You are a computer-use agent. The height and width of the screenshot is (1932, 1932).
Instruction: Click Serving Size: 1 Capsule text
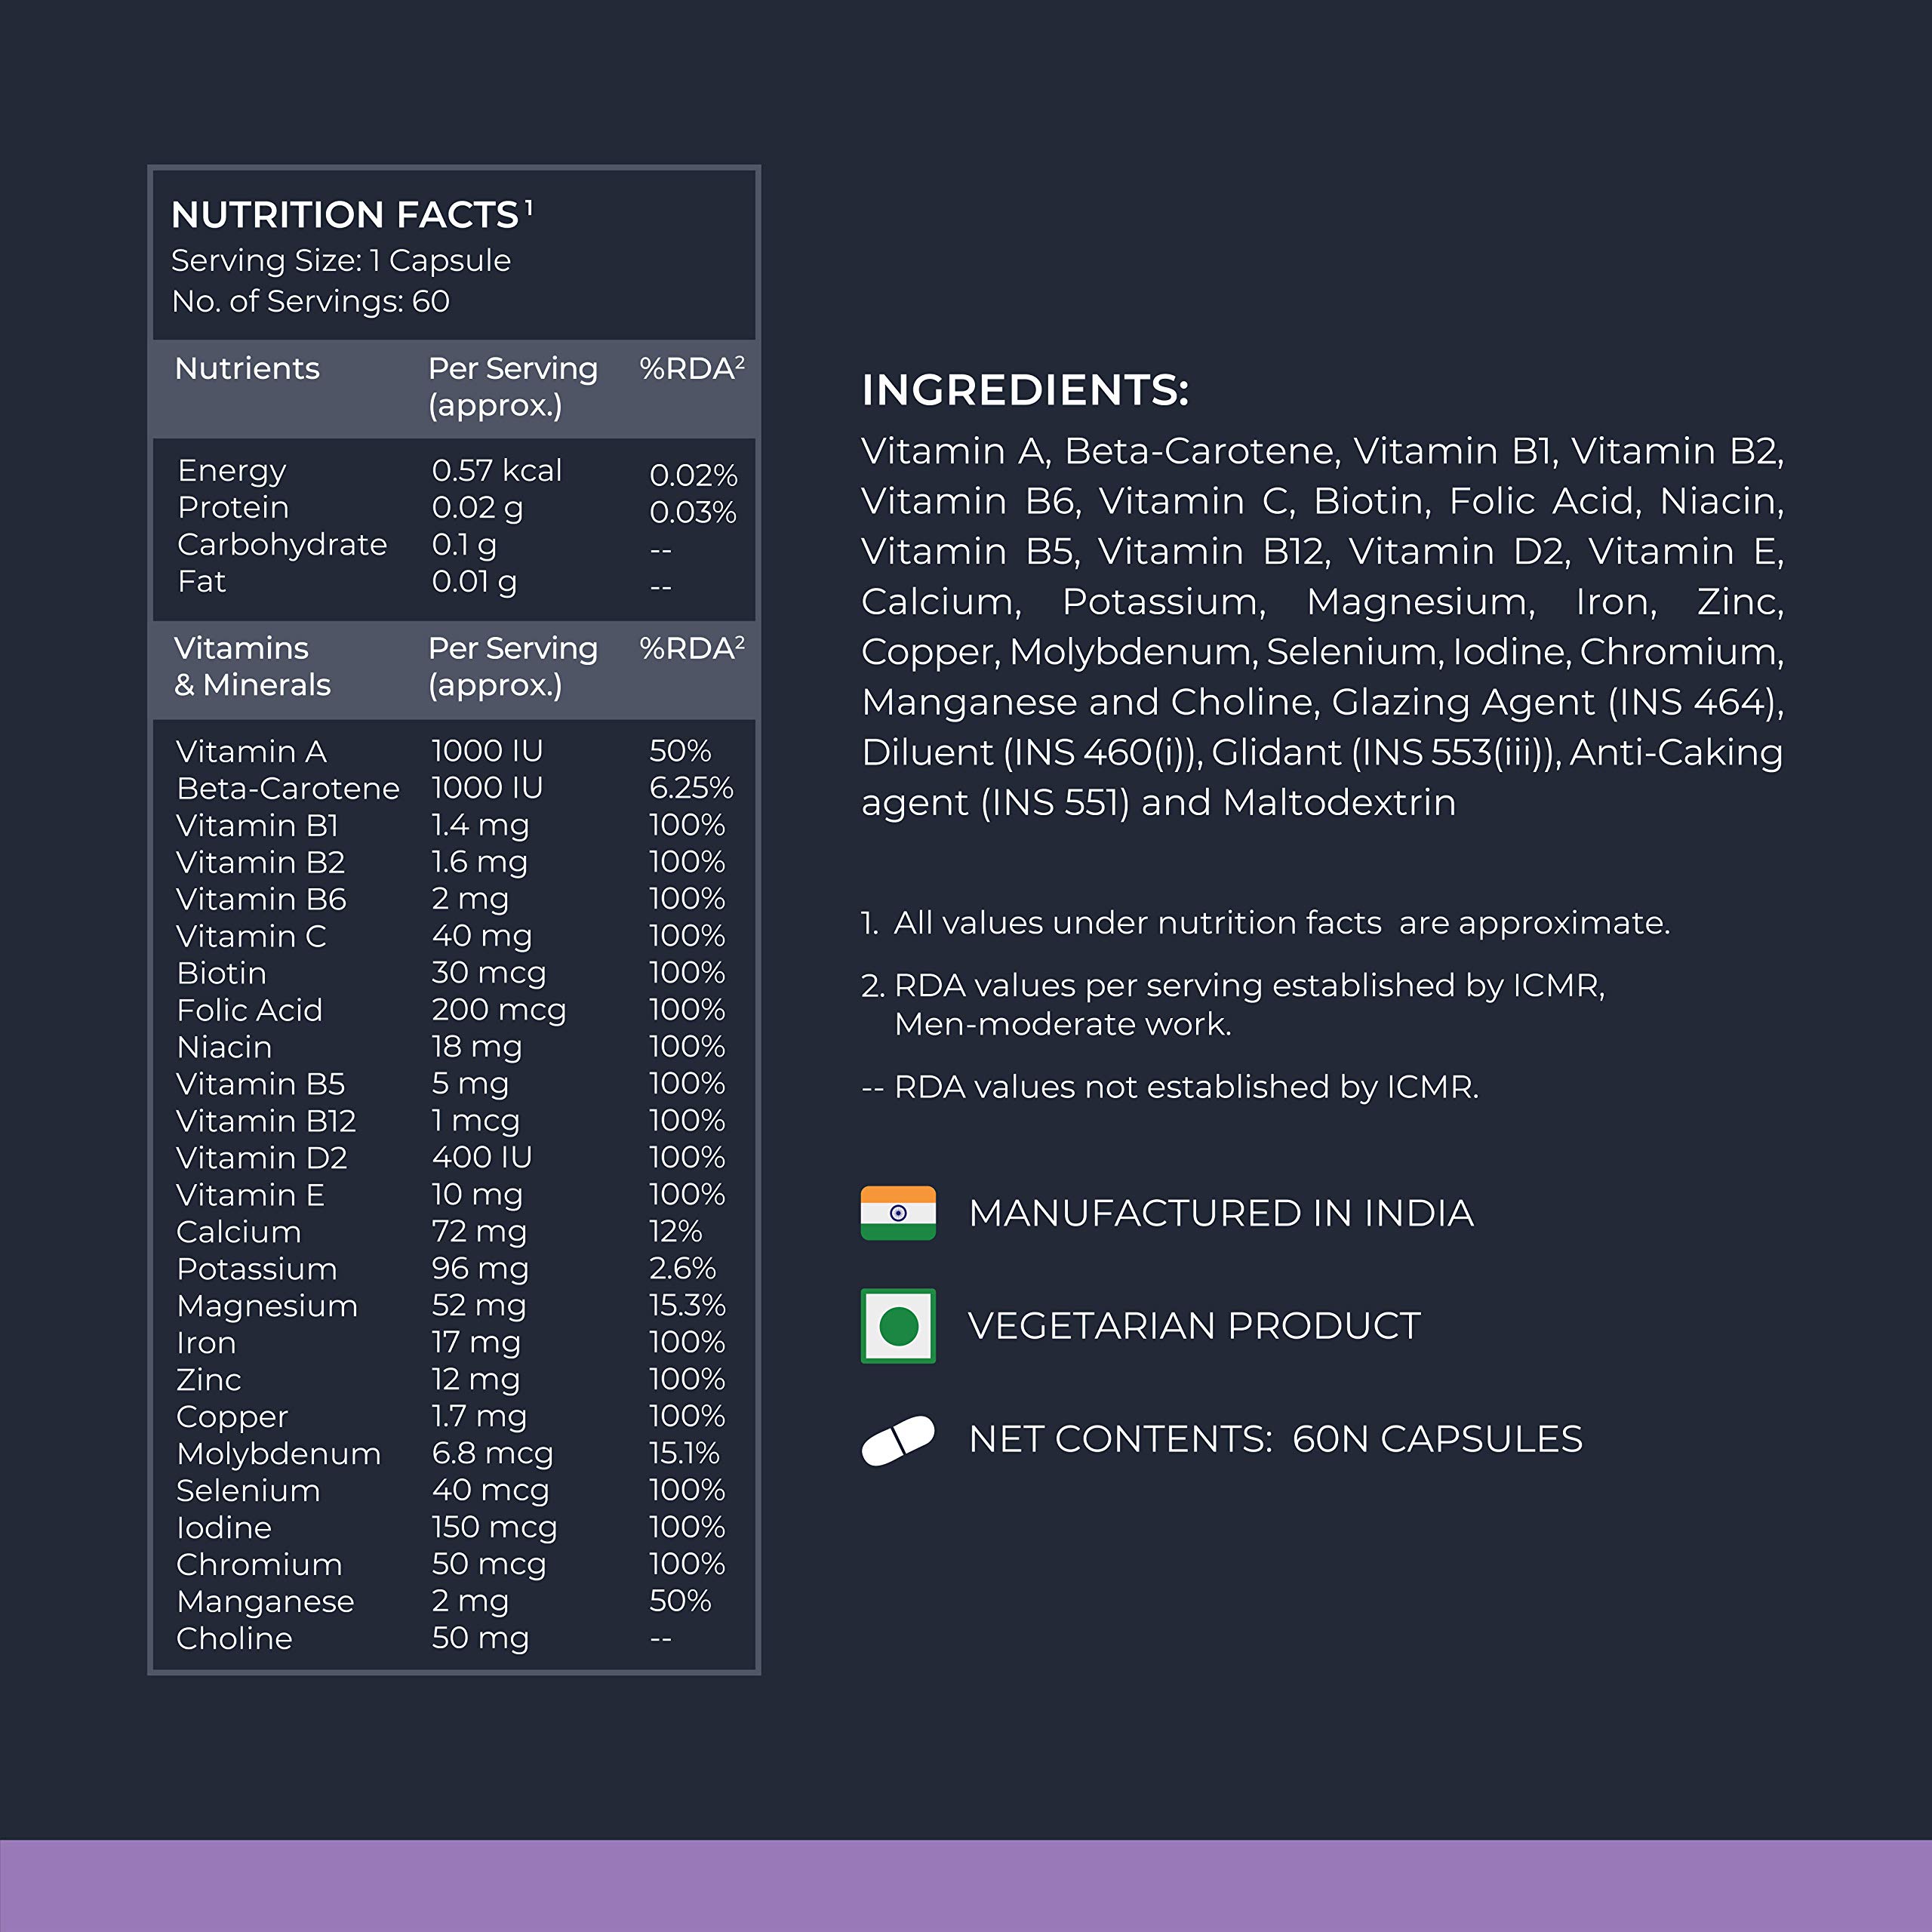(x=341, y=260)
